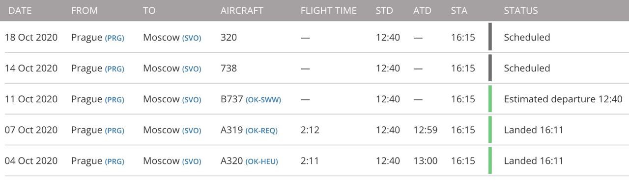
Task: Open the OK-SWW aircraft registration link
Action: click(x=263, y=100)
